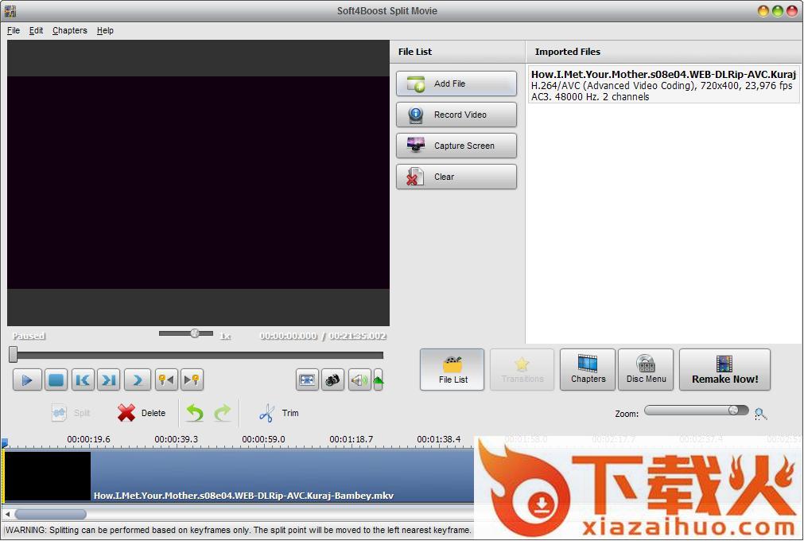This screenshot has width=804, height=541.
Task: Click Remake Now! to start processing
Action: (724, 370)
